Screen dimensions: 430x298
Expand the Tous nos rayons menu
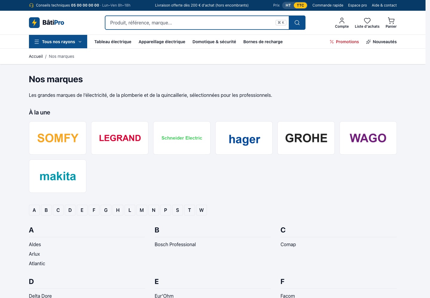coord(58,42)
